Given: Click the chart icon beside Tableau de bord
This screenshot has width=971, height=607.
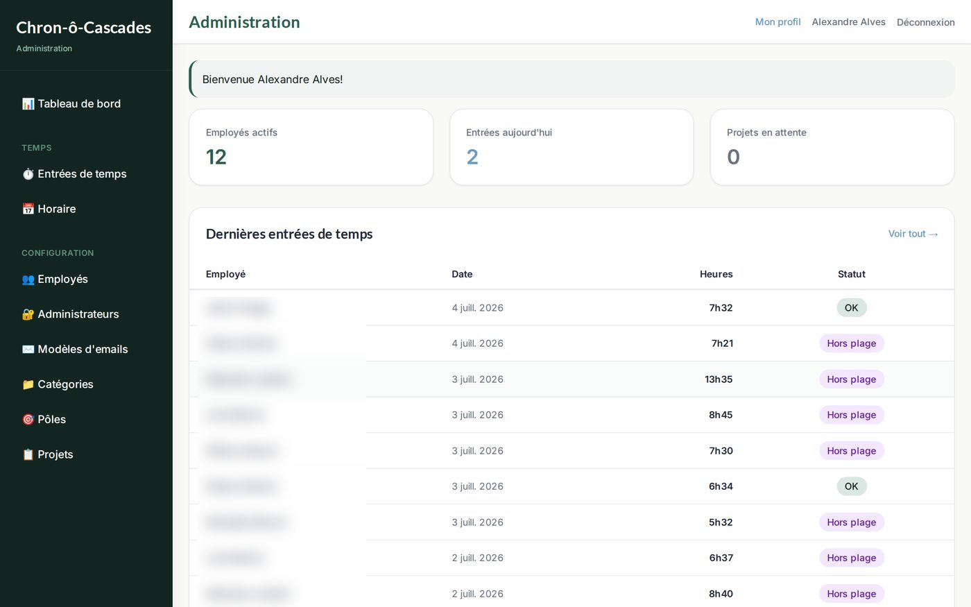Looking at the screenshot, I should 28,104.
